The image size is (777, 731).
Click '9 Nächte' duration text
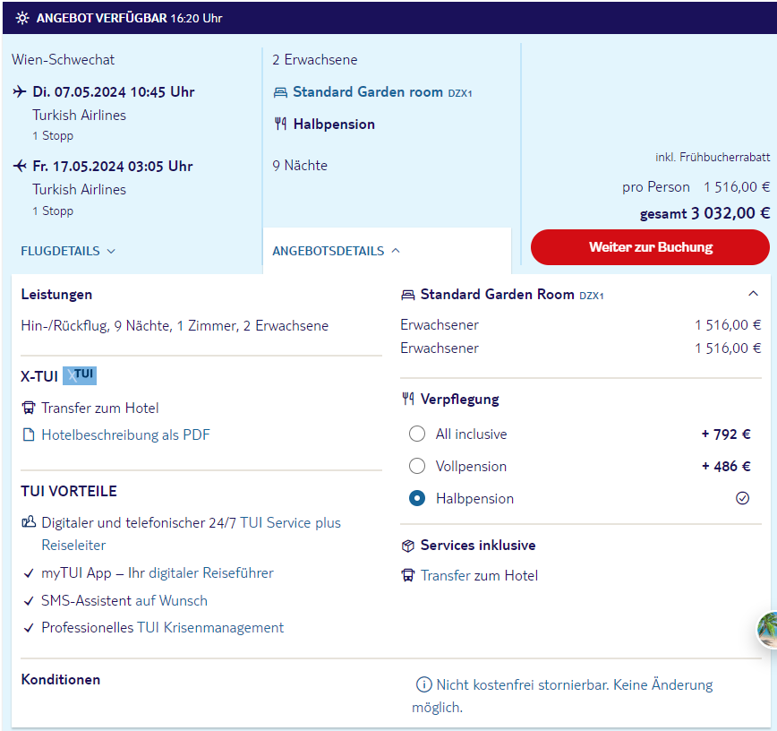point(300,165)
